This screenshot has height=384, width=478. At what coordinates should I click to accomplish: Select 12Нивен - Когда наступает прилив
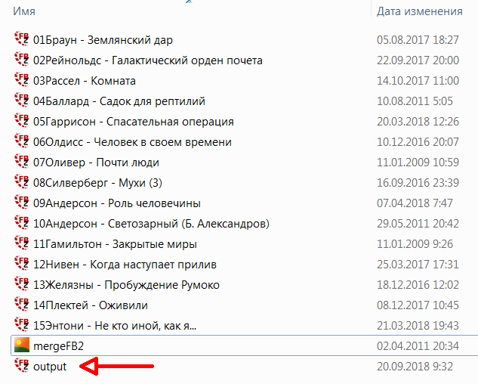pyautogui.click(x=125, y=265)
